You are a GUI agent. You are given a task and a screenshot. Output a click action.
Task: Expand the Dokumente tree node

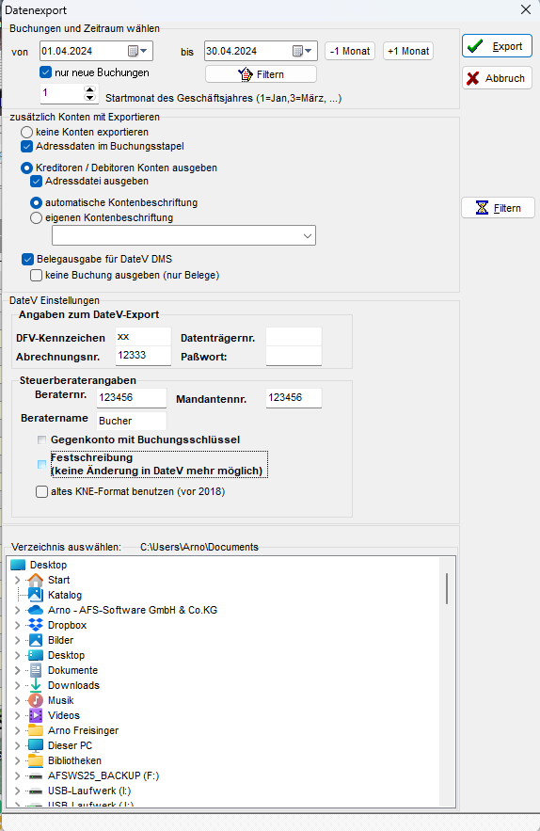[18, 670]
